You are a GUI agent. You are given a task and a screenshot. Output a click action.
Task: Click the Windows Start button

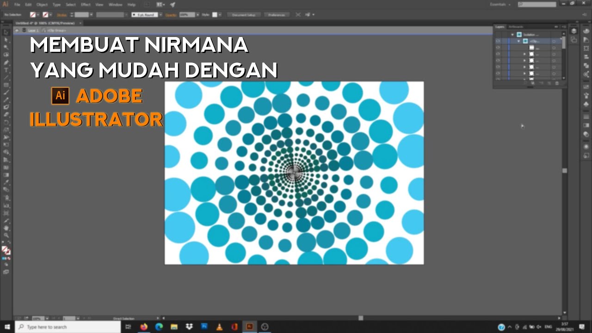point(7,327)
